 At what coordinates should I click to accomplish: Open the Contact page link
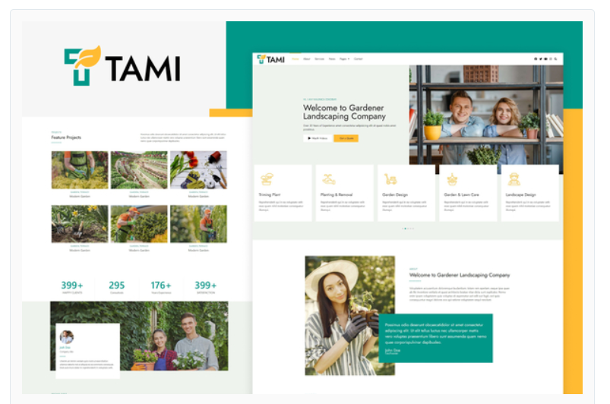(x=358, y=59)
